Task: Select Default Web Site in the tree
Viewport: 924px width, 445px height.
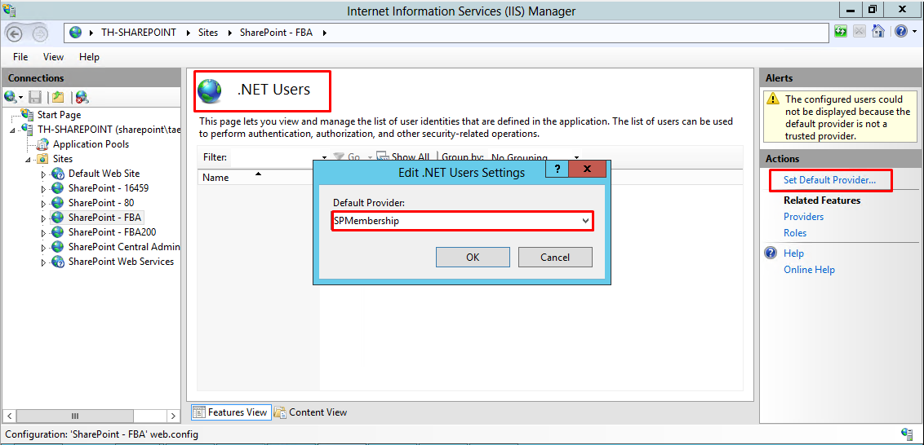Action: pyautogui.click(x=104, y=174)
